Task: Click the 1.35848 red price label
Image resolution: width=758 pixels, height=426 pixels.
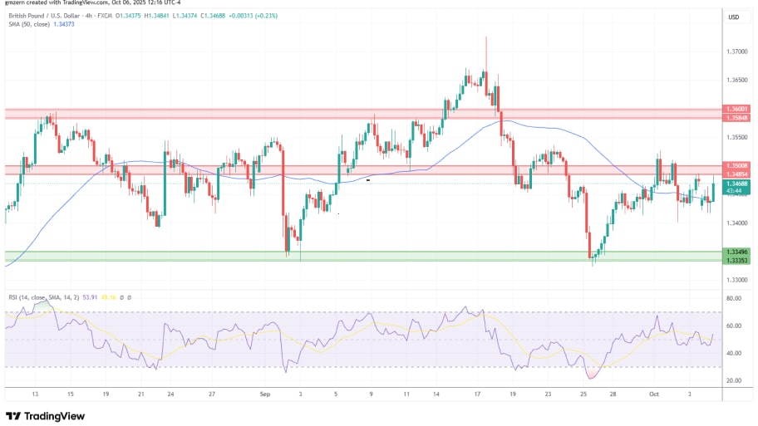Action: point(735,118)
